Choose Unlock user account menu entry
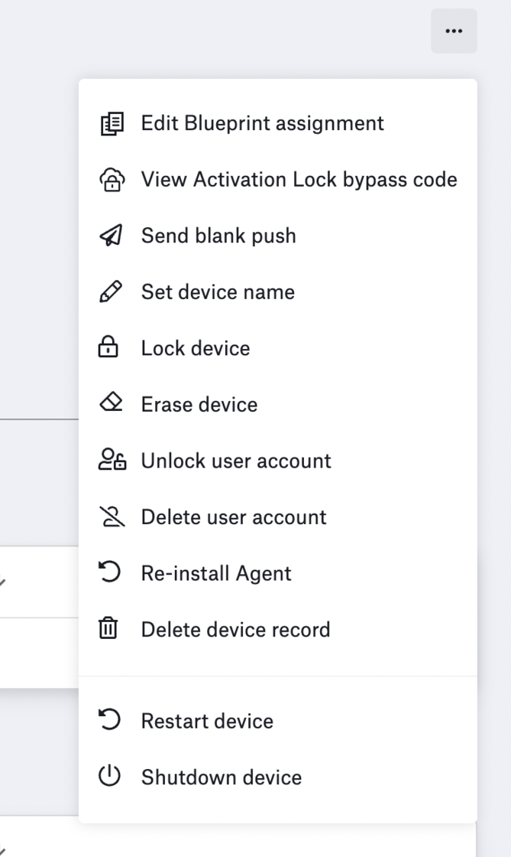The height and width of the screenshot is (857, 511). click(x=236, y=461)
